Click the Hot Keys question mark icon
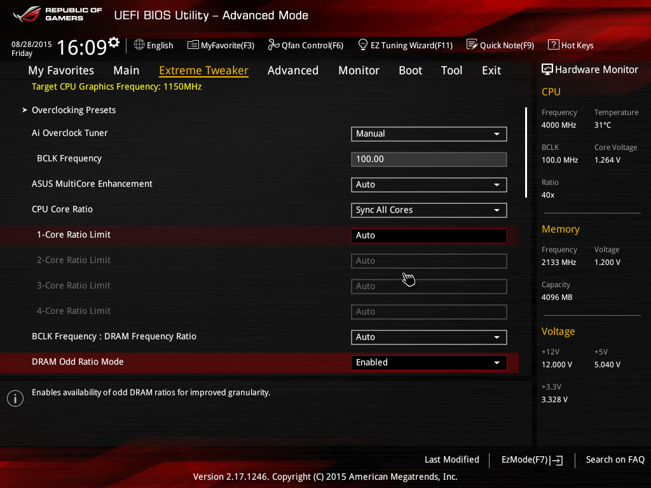This screenshot has width=651, height=488. 554,44
